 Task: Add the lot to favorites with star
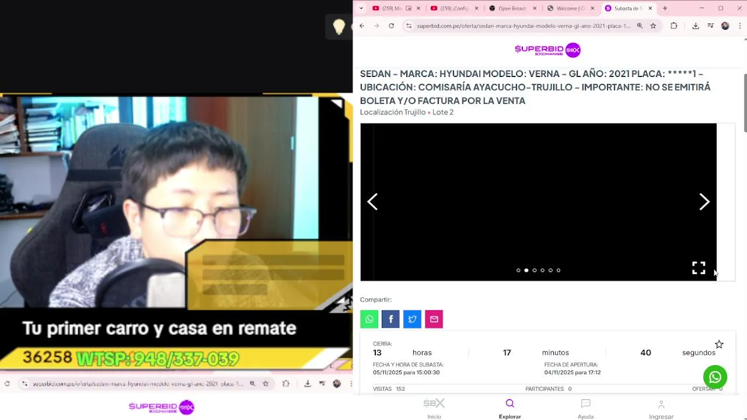(719, 345)
